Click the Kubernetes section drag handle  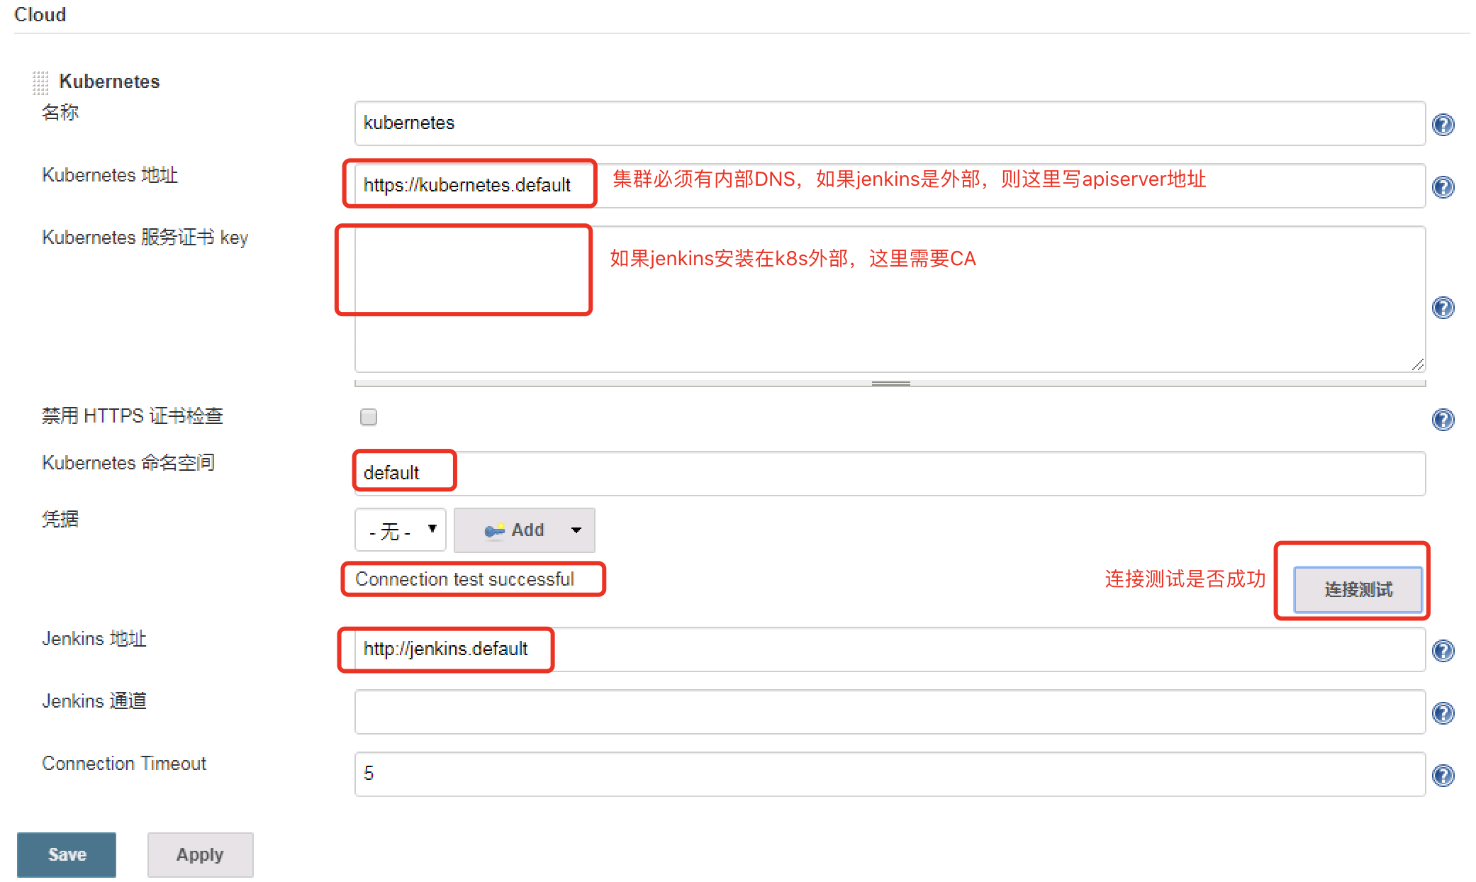click(40, 82)
